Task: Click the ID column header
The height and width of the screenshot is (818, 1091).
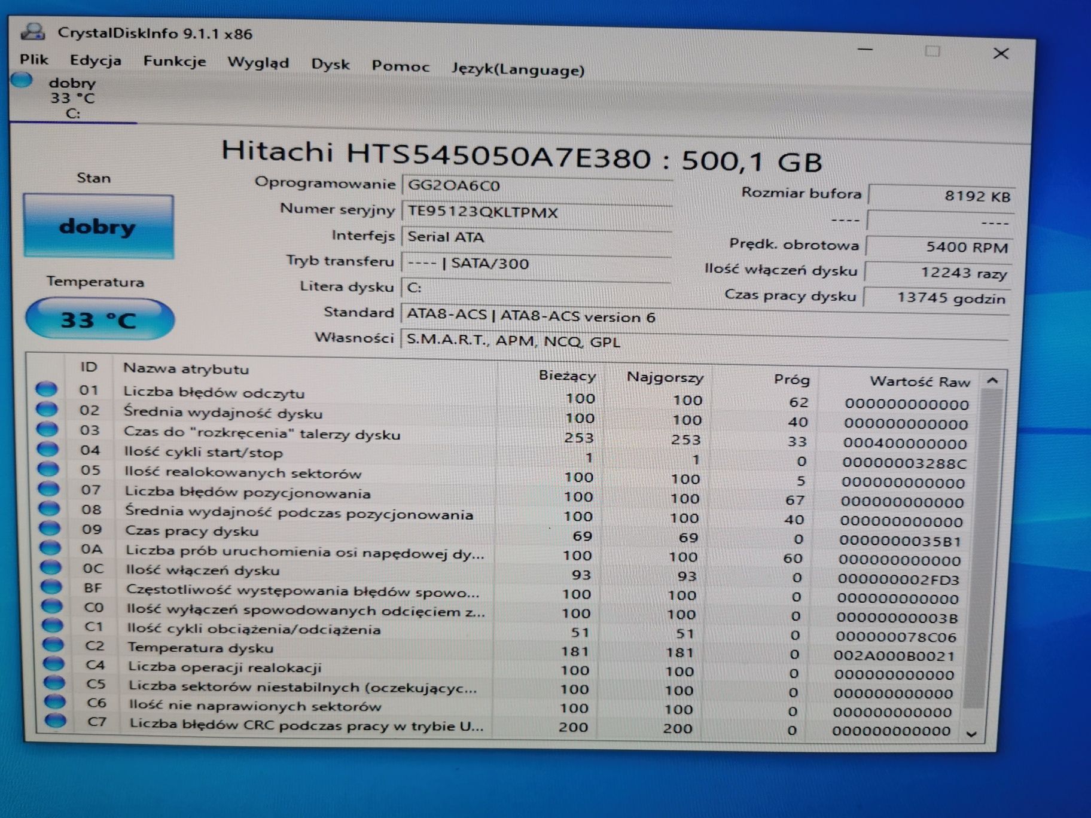Action: [x=89, y=367]
